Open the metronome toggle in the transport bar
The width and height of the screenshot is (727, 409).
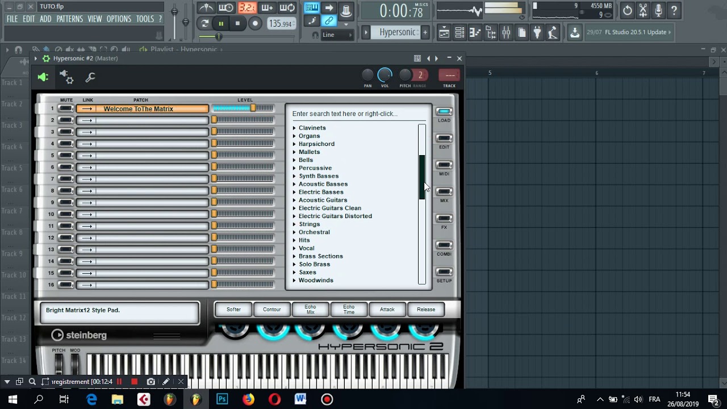pyautogui.click(x=206, y=8)
